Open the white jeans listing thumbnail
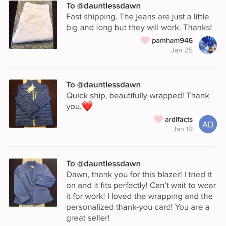The width and height of the screenshot is (226, 226). pos(33,25)
